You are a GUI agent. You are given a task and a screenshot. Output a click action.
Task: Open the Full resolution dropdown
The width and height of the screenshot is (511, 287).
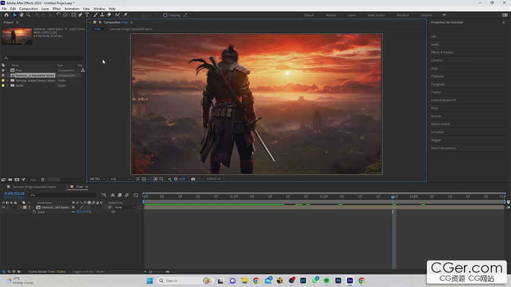tap(121, 179)
